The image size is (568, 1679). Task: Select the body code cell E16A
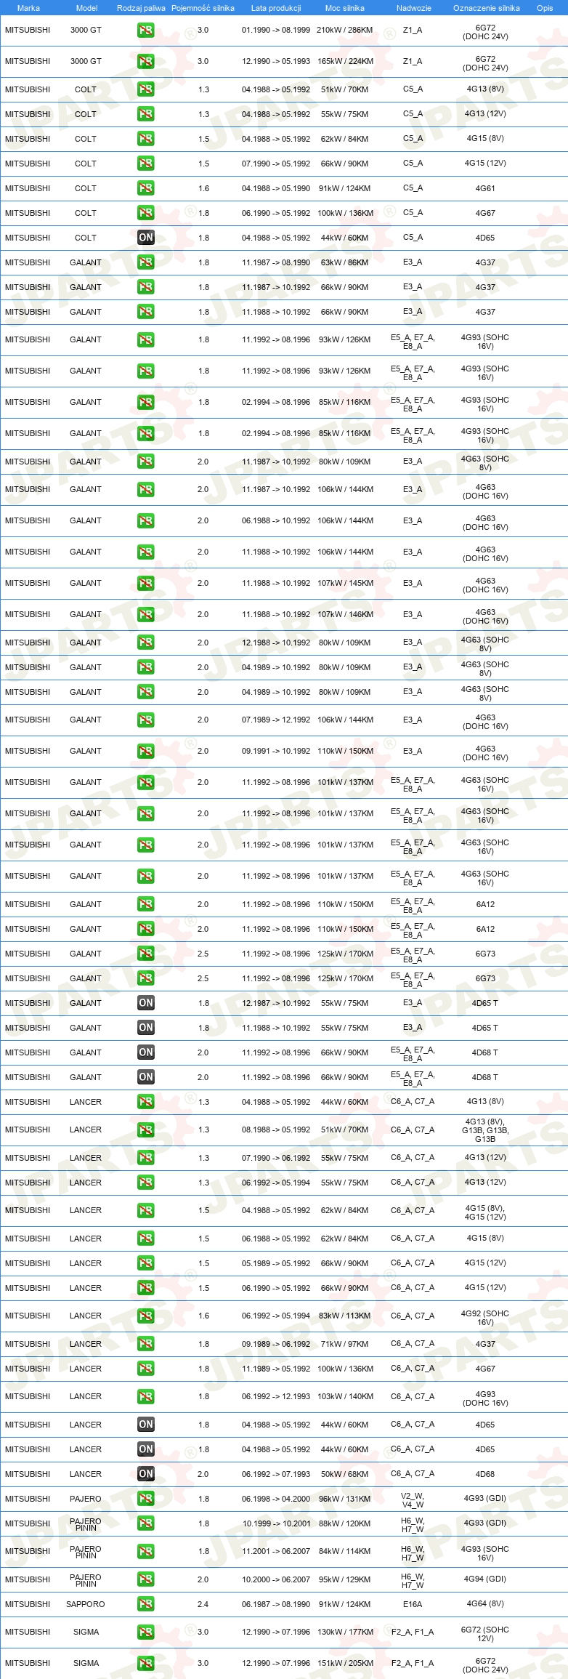coord(413,1604)
